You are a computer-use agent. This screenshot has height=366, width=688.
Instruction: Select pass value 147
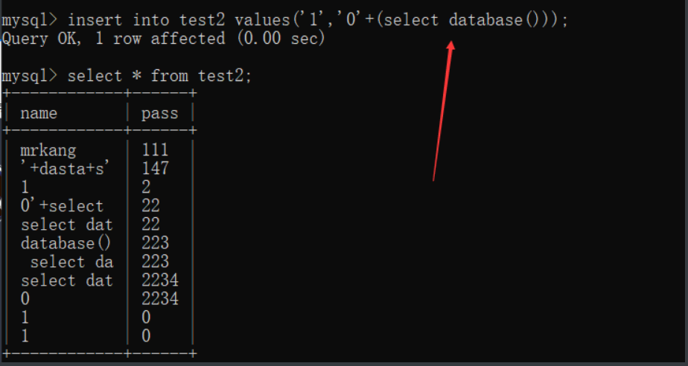pos(155,169)
